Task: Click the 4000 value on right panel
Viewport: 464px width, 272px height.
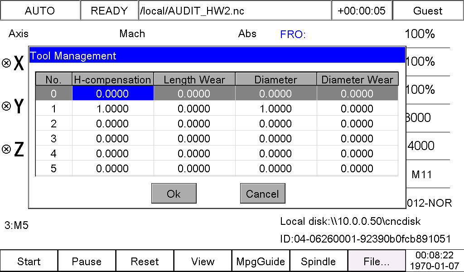Action: pyautogui.click(x=421, y=146)
